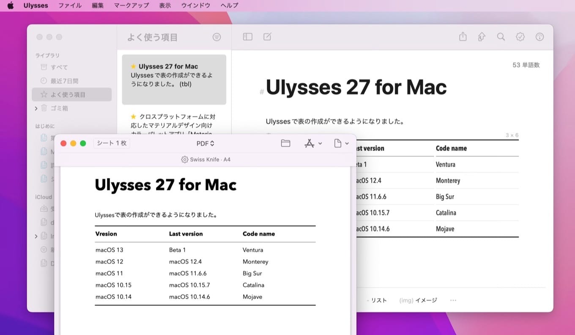
Task: Open the folder picker in the export preview
Action: [x=285, y=143]
